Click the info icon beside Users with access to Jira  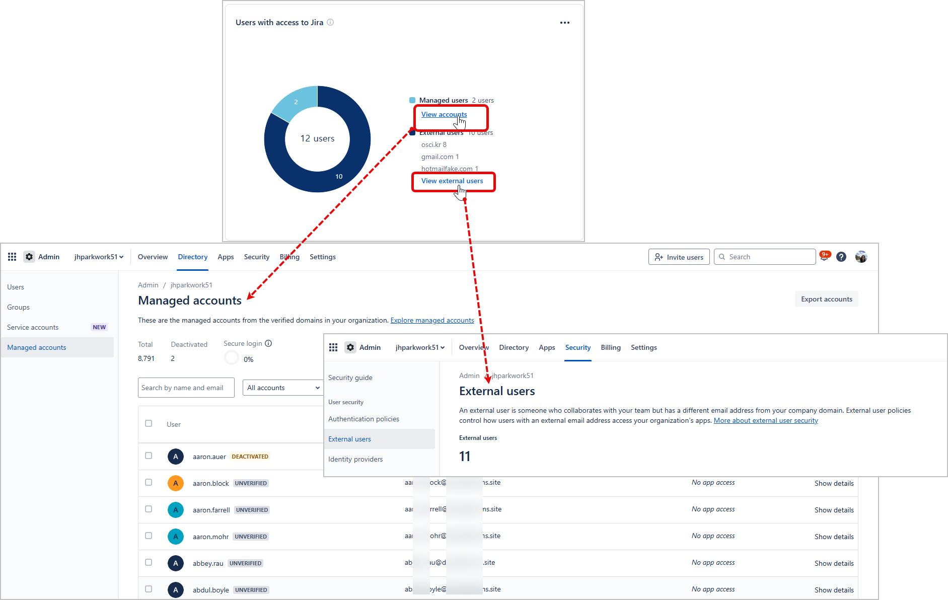330,22
